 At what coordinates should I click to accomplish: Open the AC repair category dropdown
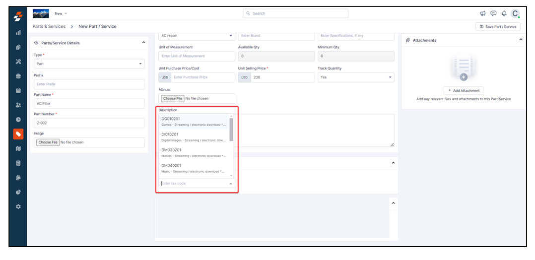197,36
